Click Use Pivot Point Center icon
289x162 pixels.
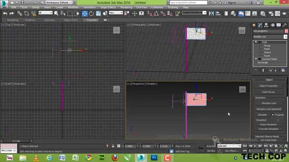(x=127, y=13)
